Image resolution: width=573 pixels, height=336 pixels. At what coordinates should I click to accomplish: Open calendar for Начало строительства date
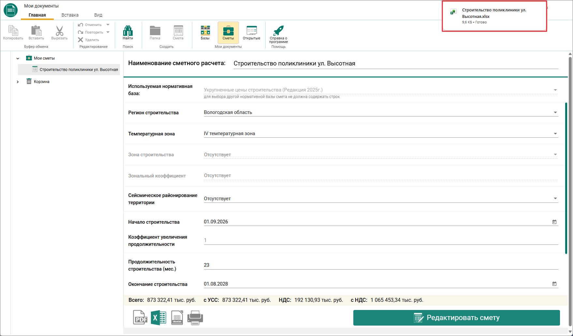click(554, 222)
